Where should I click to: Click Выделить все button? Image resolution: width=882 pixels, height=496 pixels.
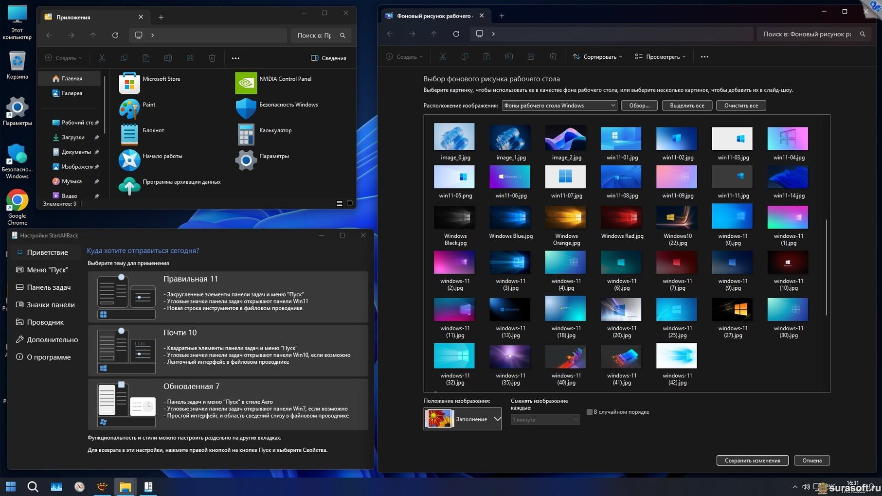tap(687, 106)
